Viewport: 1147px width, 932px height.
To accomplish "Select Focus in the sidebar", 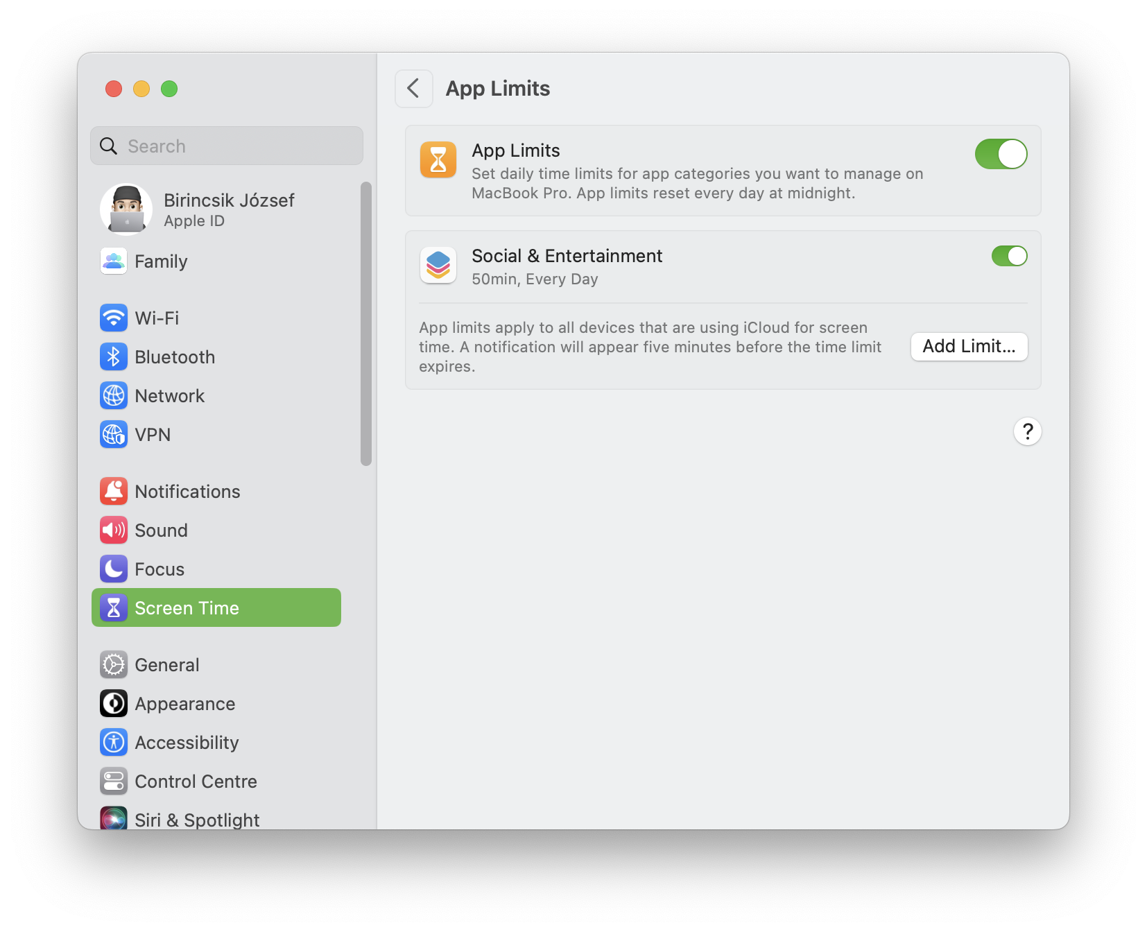I will (216, 569).
